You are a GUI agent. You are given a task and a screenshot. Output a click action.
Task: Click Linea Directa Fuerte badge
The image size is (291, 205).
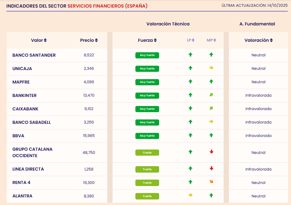(x=147, y=169)
